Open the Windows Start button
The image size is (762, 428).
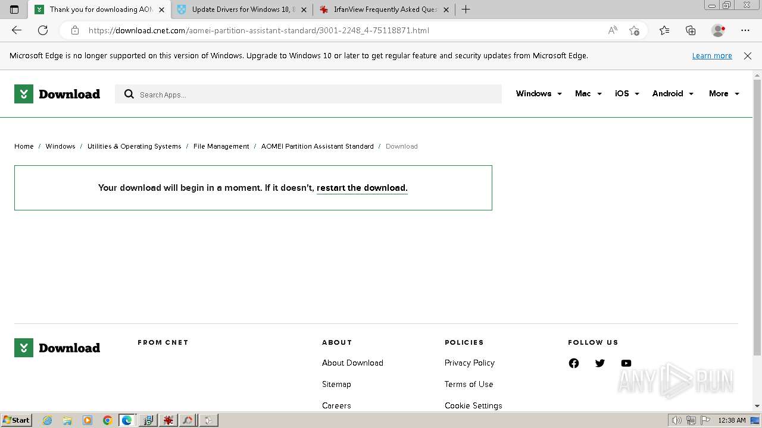pyautogui.click(x=16, y=420)
